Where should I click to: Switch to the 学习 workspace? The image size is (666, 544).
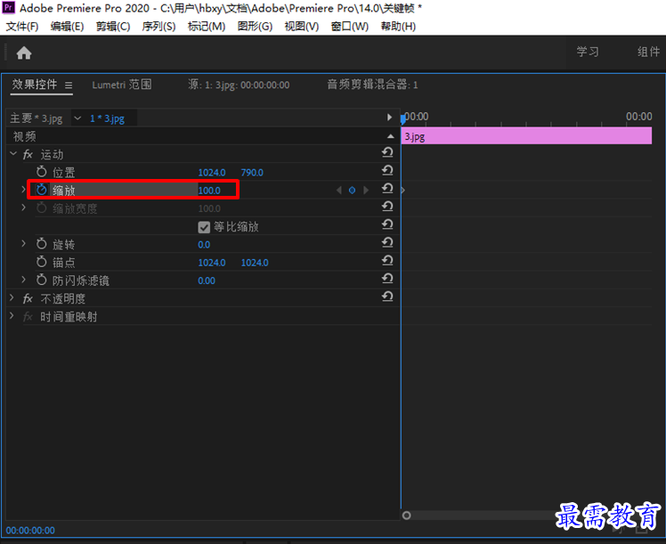(588, 52)
